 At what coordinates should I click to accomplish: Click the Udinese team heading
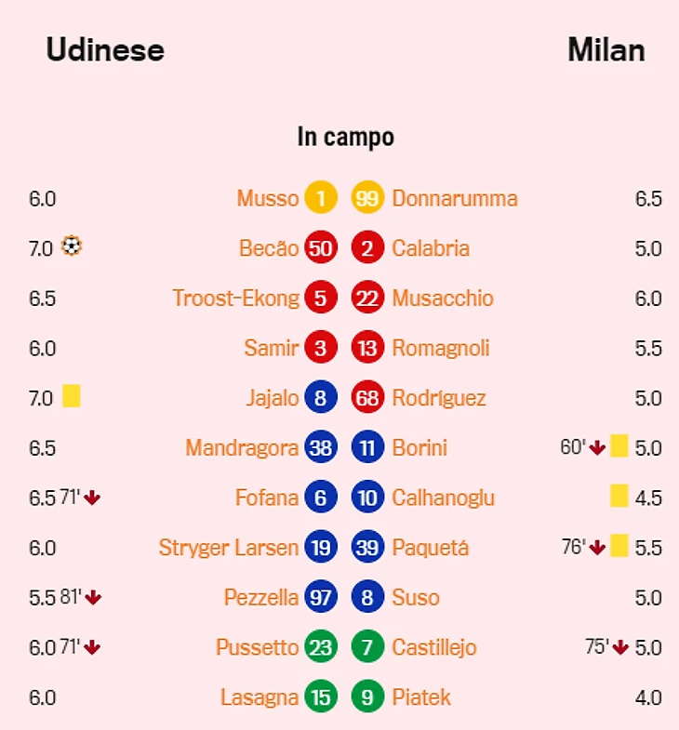[x=105, y=49]
